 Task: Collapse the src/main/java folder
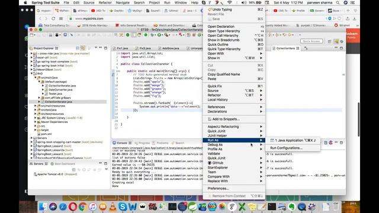click(36, 78)
